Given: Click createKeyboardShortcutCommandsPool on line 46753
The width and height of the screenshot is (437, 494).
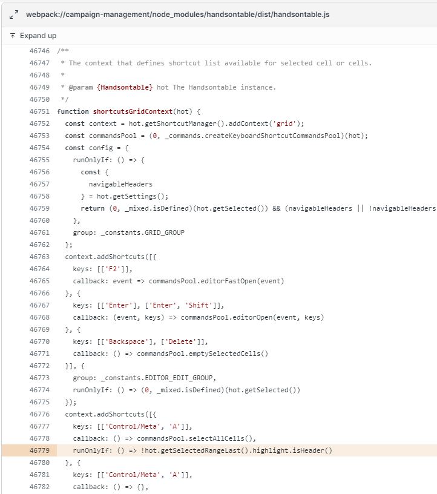Looking at the screenshot, I should point(273,136).
